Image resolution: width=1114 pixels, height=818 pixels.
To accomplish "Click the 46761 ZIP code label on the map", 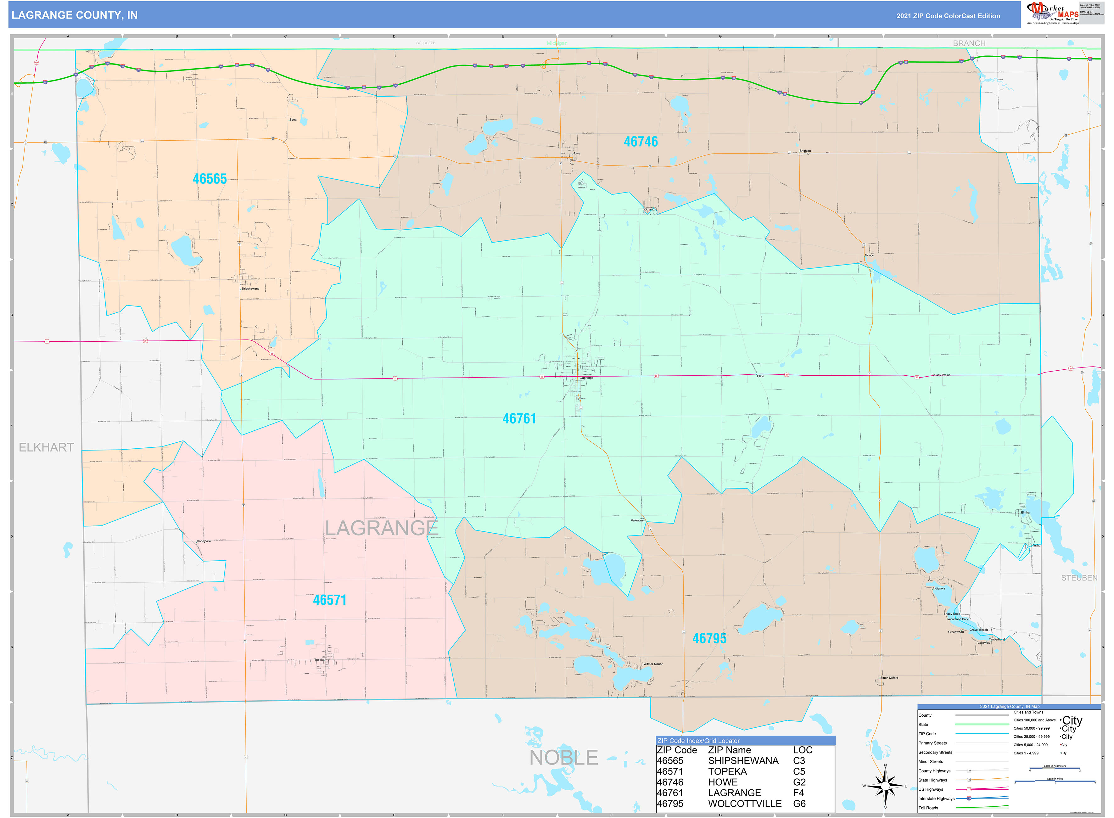I will (519, 419).
